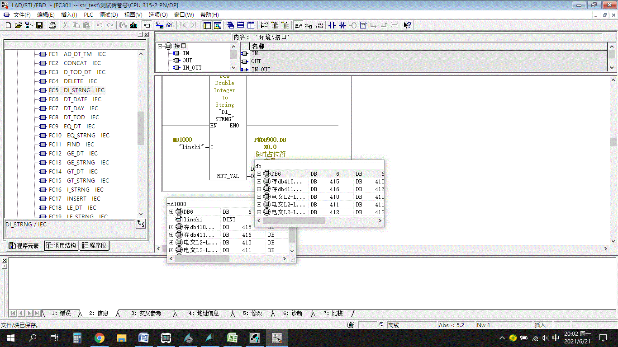Select the linshi DINT symbol entry
Image resolution: width=618 pixels, height=347 pixels.
point(193,220)
